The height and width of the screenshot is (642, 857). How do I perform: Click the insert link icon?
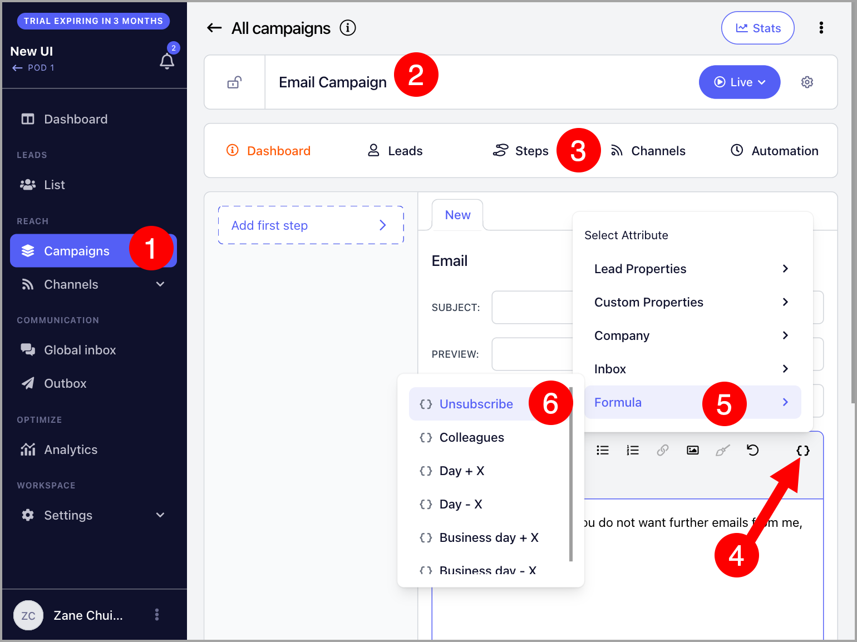tap(662, 450)
